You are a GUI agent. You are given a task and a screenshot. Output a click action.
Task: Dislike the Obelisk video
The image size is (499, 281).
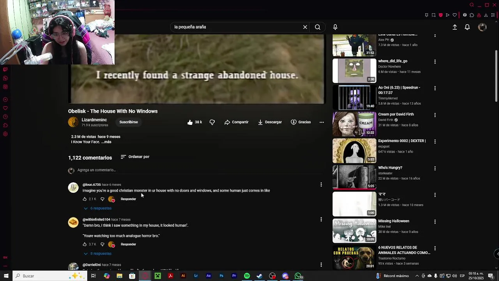tap(212, 122)
